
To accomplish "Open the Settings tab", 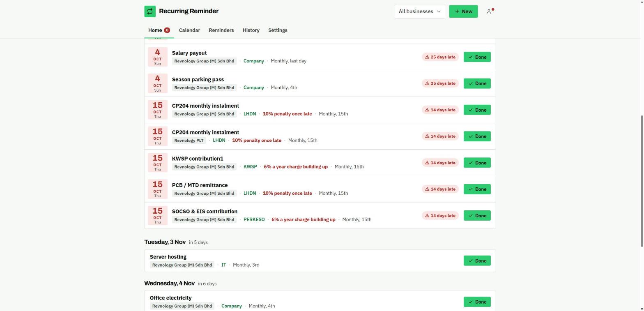I will pyautogui.click(x=278, y=30).
